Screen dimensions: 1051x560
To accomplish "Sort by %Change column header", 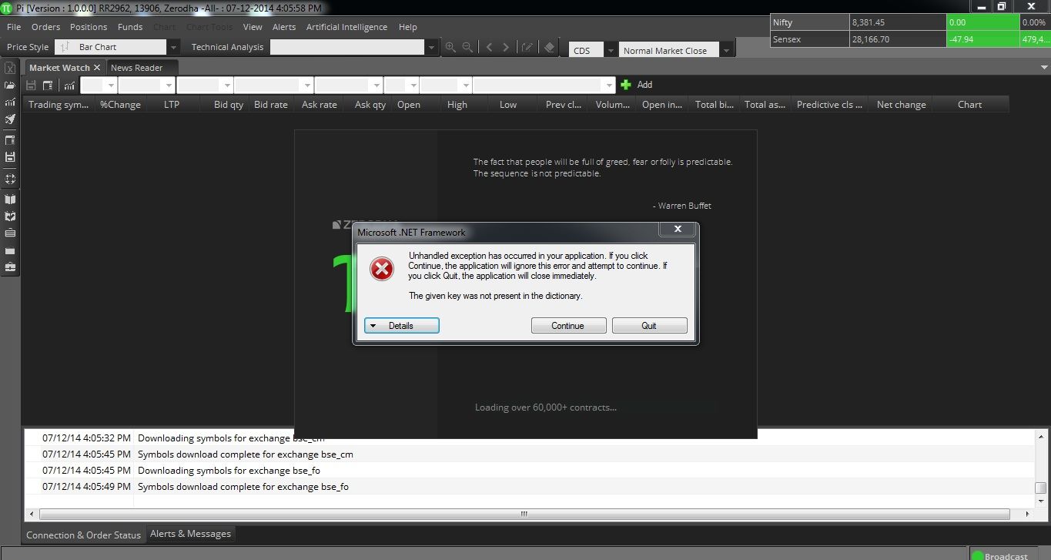I will pyautogui.click(x=120, y=105).
